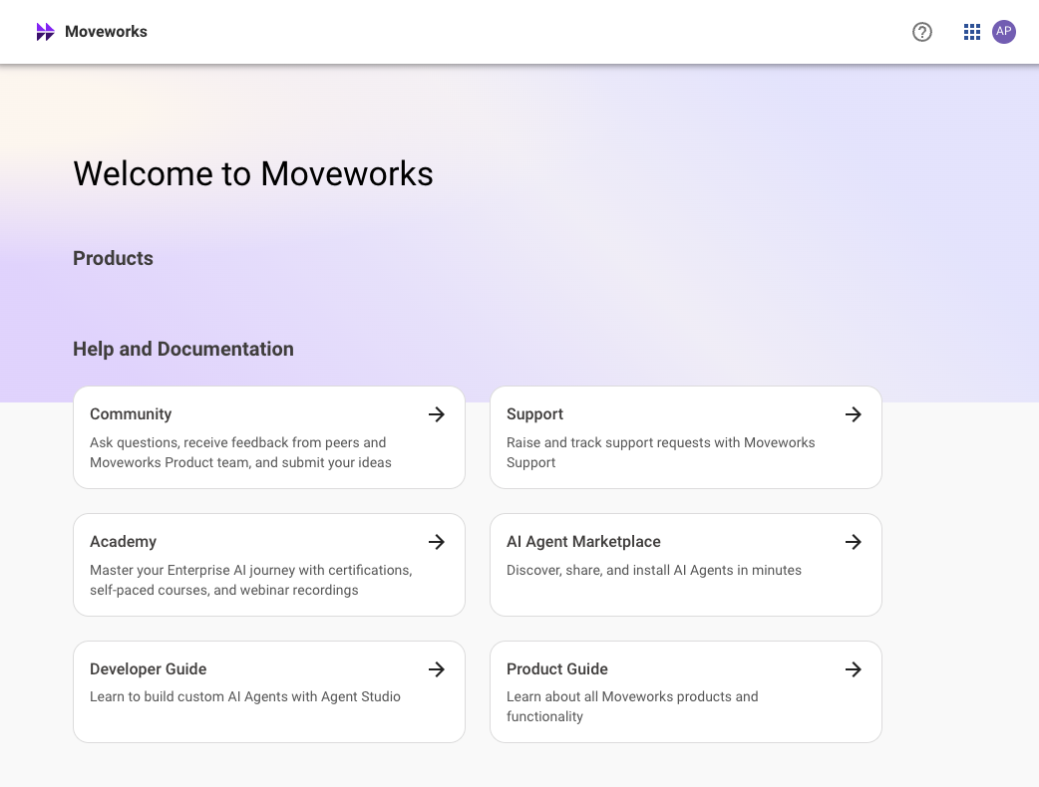Click the arrow on AI Agent Marketplace card
The width and height of the screenshot is (1039, 787).
tap(853, 542)
